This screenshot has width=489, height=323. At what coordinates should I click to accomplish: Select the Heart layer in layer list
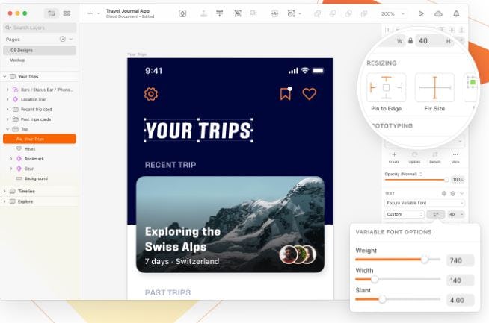30,148
